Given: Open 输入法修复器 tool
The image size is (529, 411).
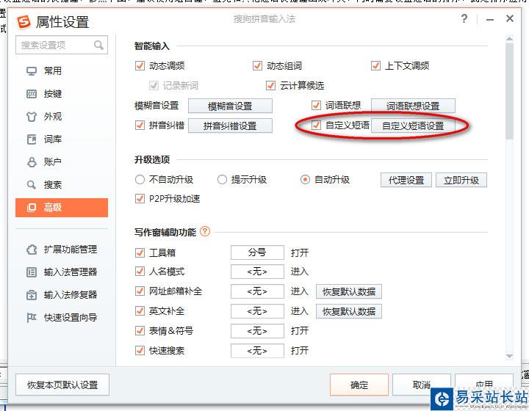Looking at the screenshot, I should pyautogui.click(x=62, y=295).
